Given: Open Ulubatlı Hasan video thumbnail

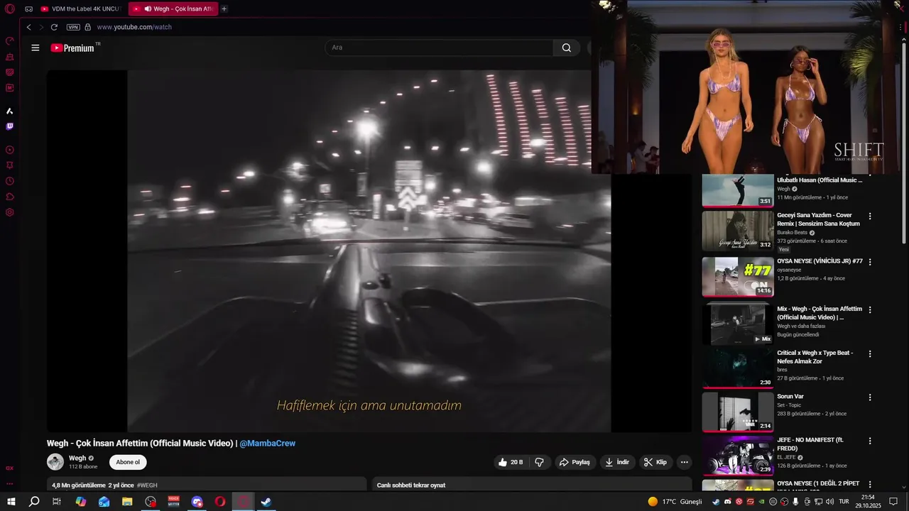Looking at the screenshot, I should (738, 190).
